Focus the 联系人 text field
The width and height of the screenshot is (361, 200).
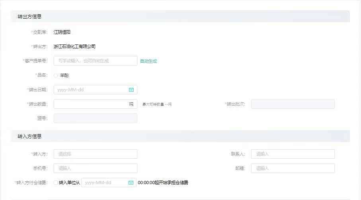[x=293, y=154]
